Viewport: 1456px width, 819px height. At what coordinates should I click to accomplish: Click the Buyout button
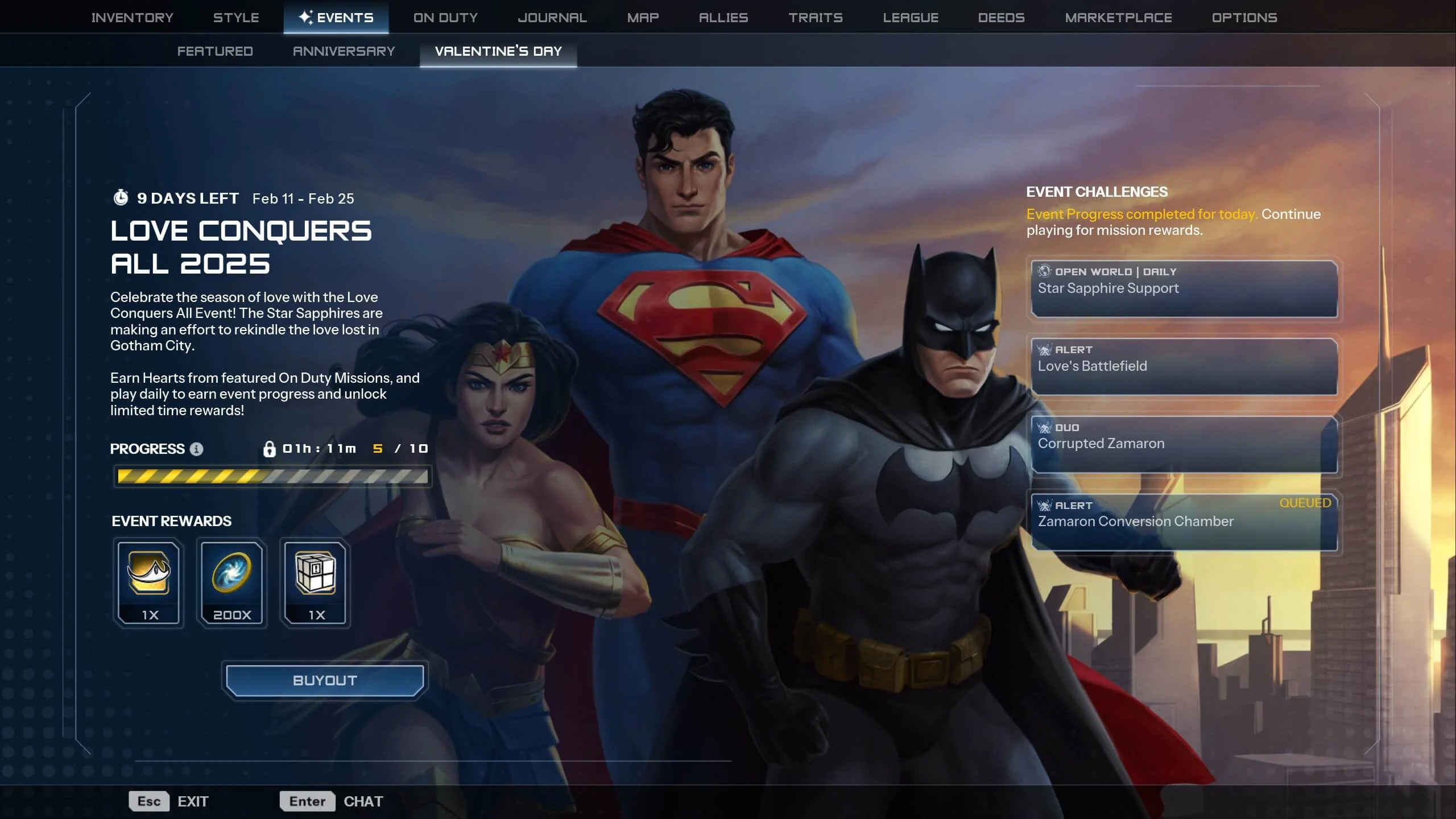point(325,680)
